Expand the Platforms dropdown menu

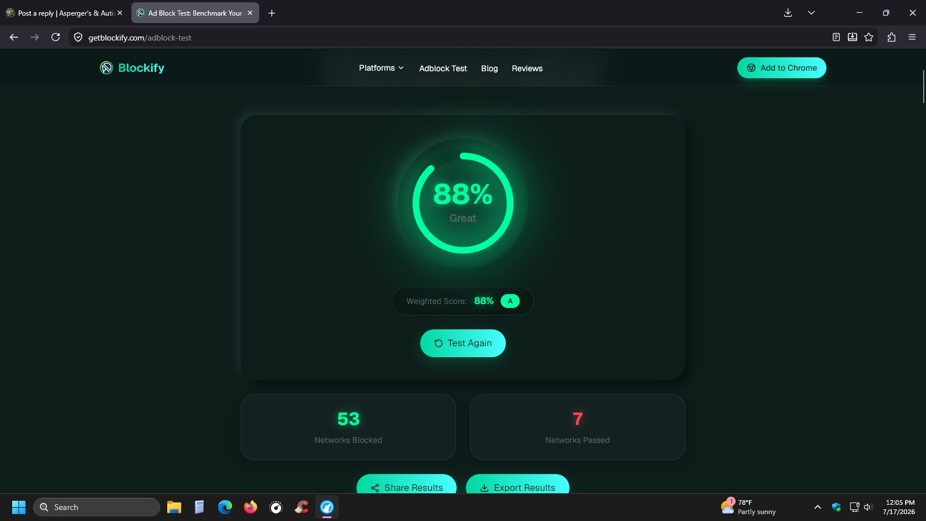tap(381, 68)
